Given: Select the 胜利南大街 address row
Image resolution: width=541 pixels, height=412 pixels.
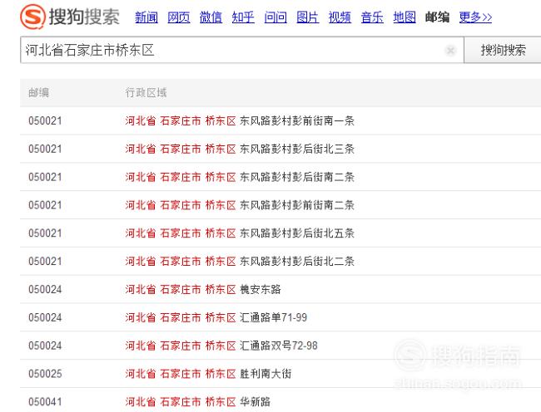Looking at the screenshot, I should point(280,374).
